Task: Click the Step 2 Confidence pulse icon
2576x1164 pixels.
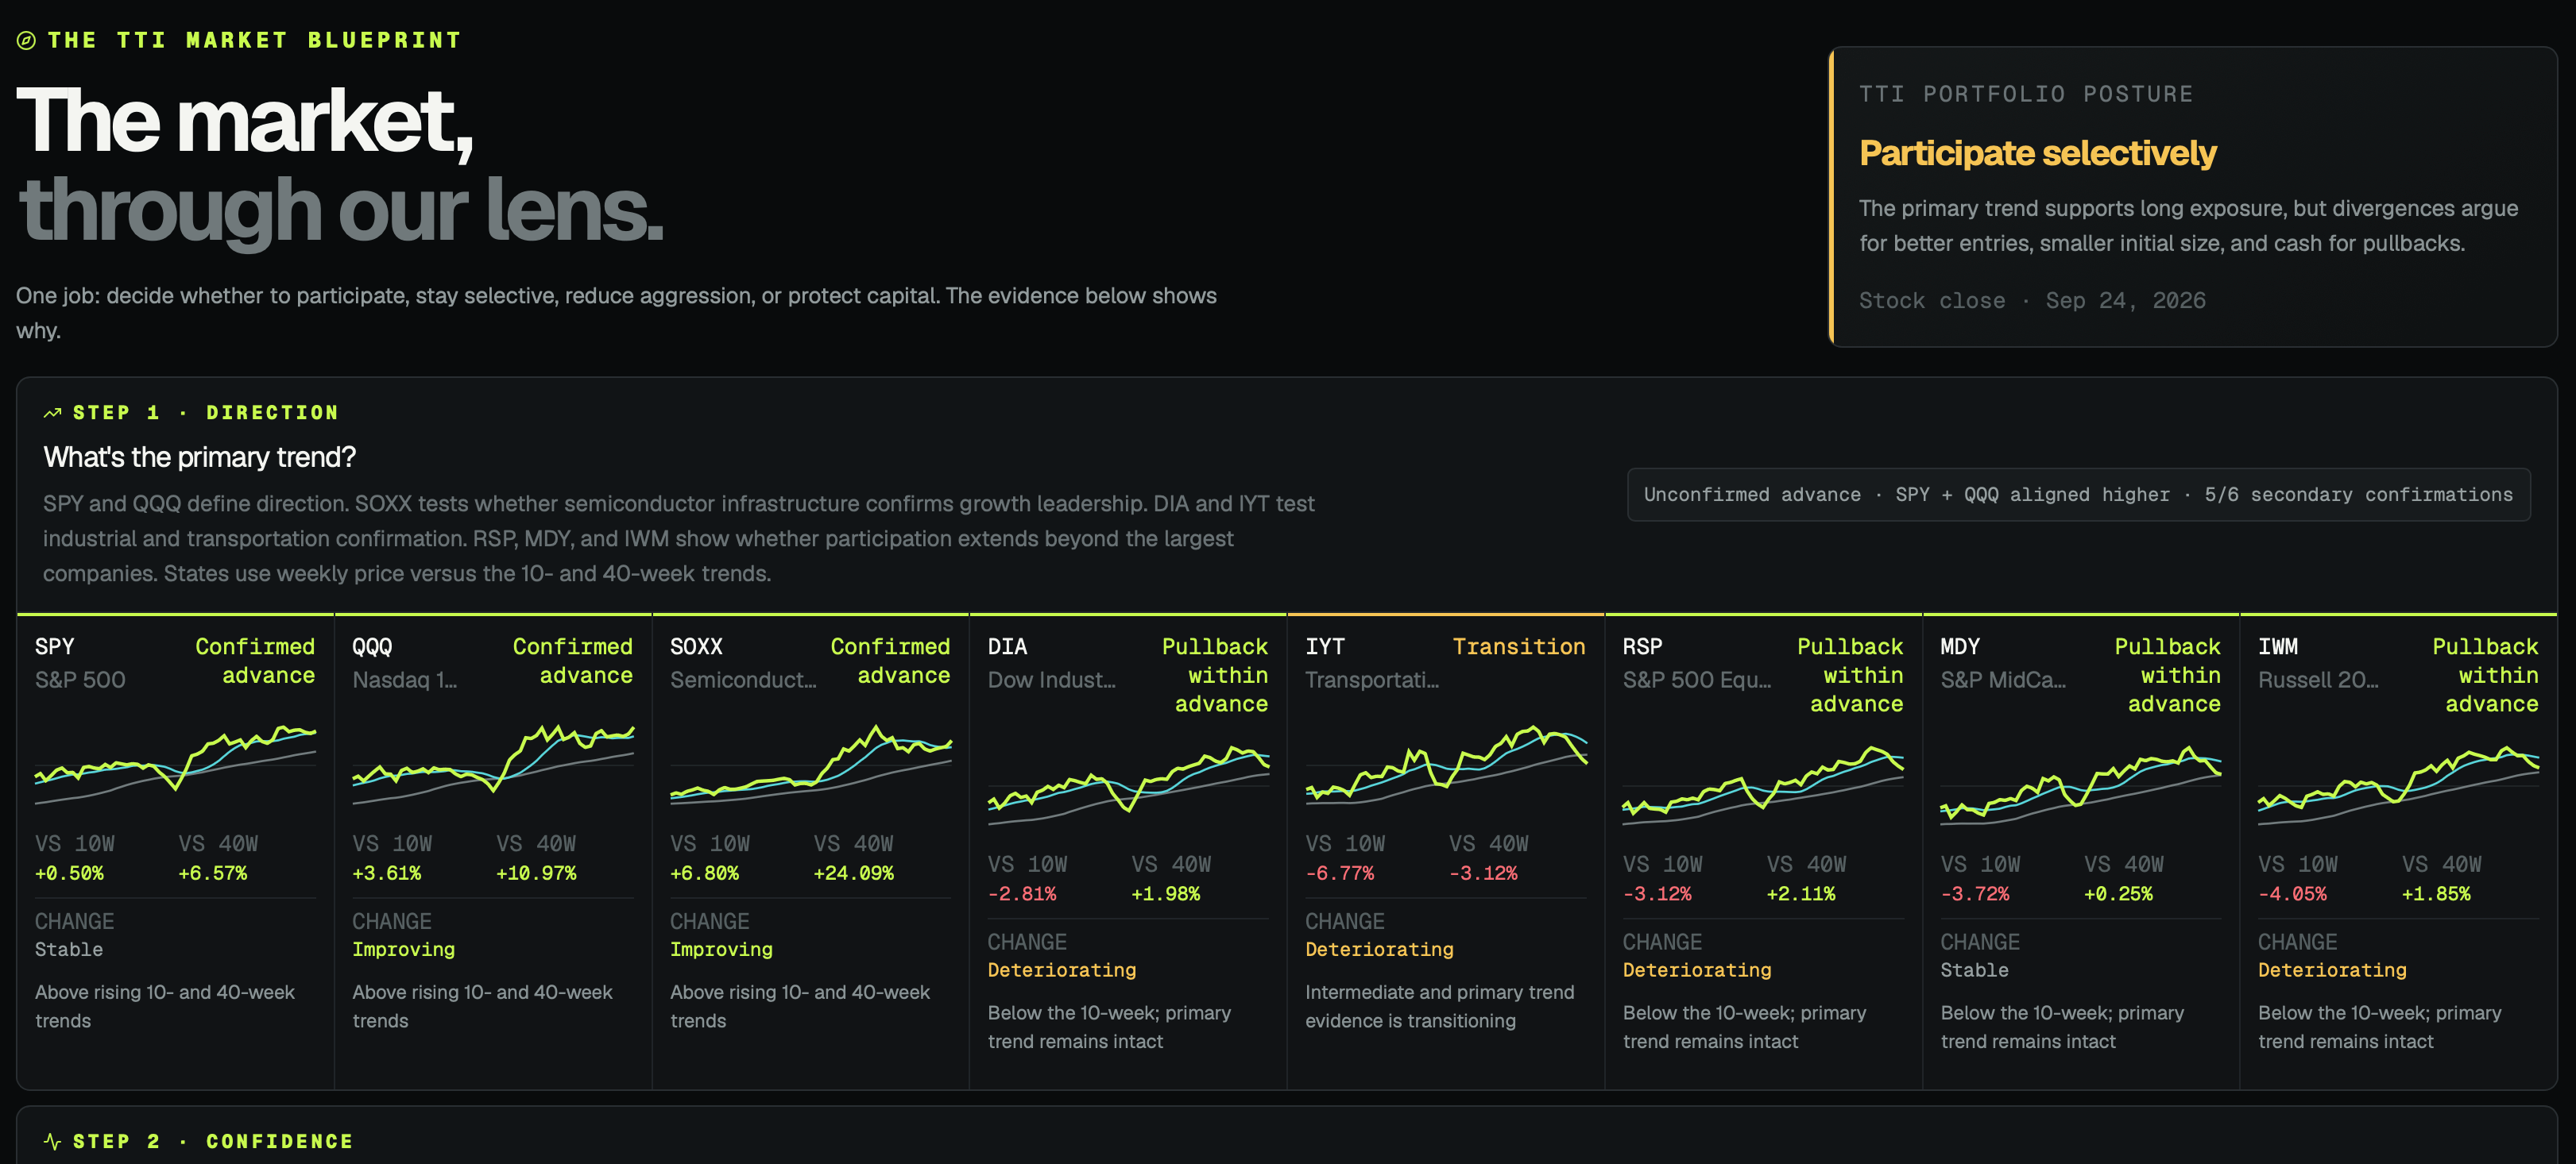Action: point(53,1141)
